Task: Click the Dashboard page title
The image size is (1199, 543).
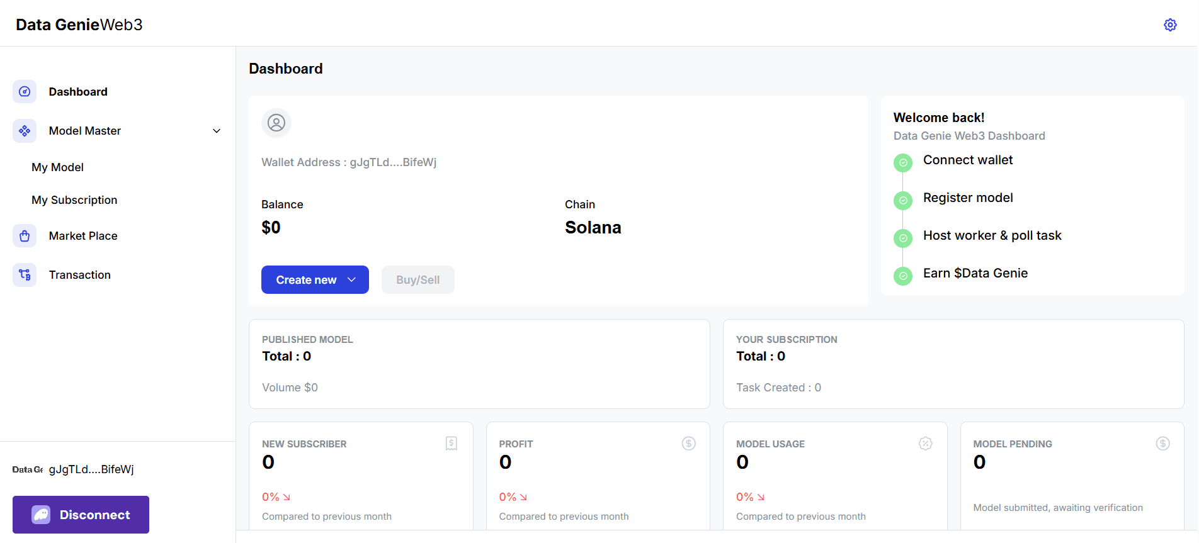Action: tap(286, 69)
